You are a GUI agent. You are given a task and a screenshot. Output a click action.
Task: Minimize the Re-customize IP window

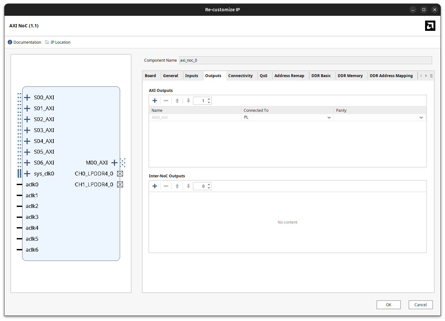coord(413,10)
